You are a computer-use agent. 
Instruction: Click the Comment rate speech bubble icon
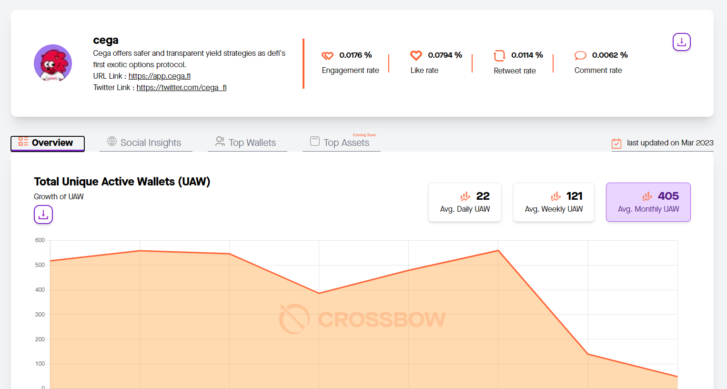pos(580,55)
